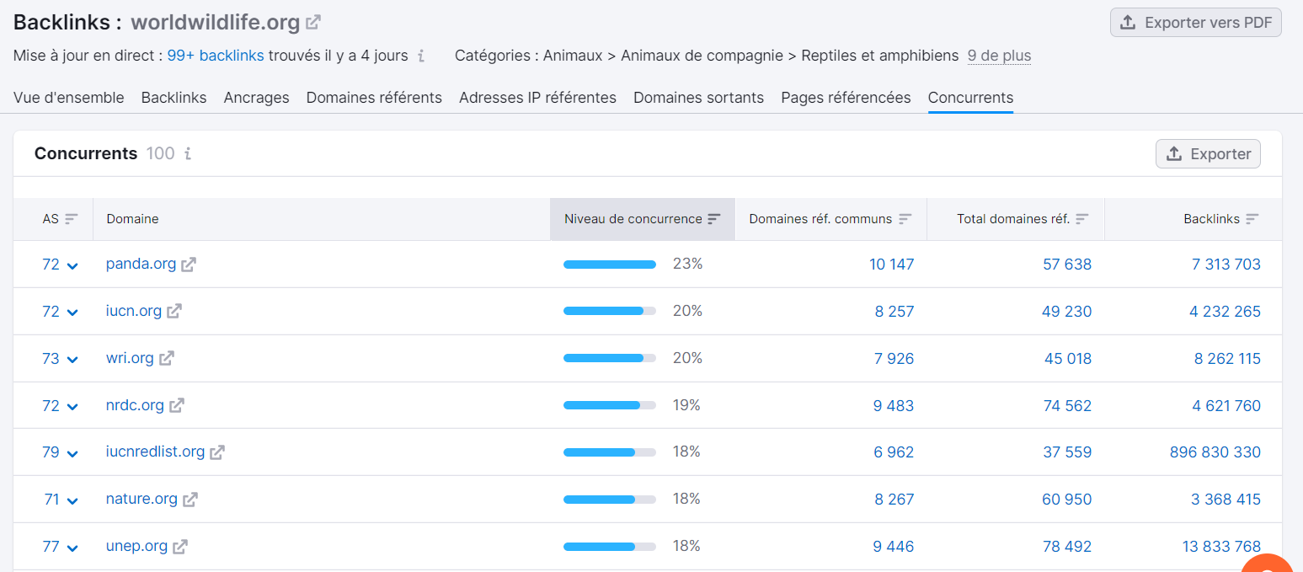This screenshot has width=1303, height=572.
Task: Click the competition level bar for panda.org
Action: [610, 263]
